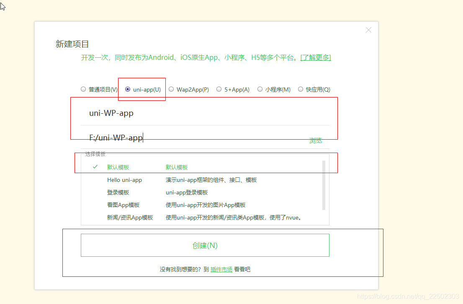The image size is (463, 304).
Task: Select the uni-app(U) project type
Action: (128, 89)
